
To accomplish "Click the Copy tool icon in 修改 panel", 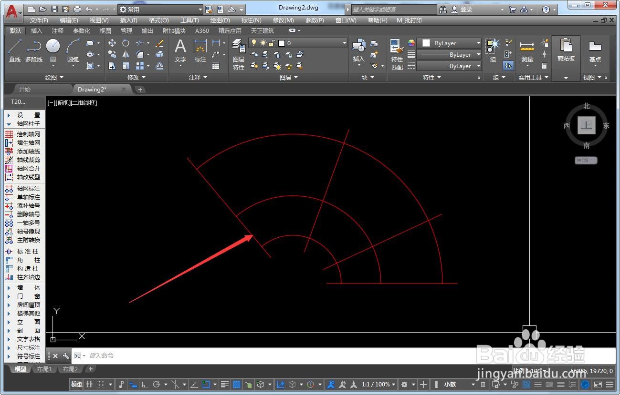I will (112, 54).
